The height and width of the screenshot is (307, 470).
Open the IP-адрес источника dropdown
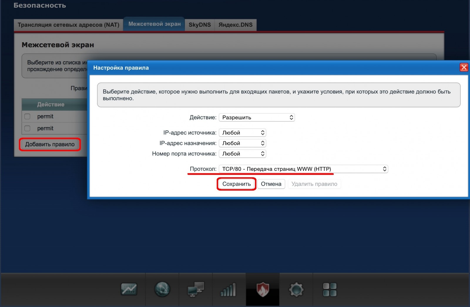(242, 133)
